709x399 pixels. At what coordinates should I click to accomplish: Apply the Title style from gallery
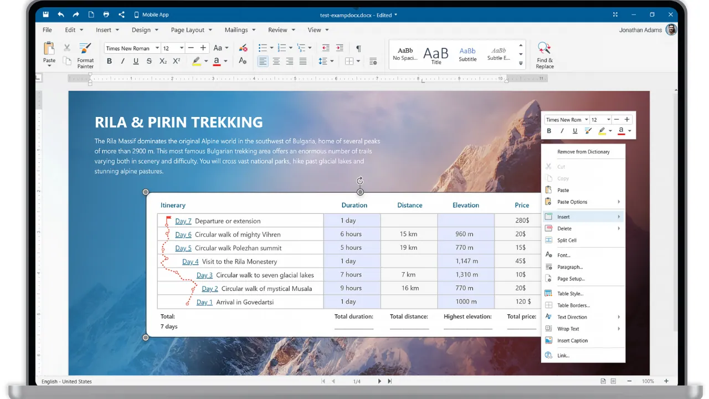pyautogui.click(x=436, y=55)
